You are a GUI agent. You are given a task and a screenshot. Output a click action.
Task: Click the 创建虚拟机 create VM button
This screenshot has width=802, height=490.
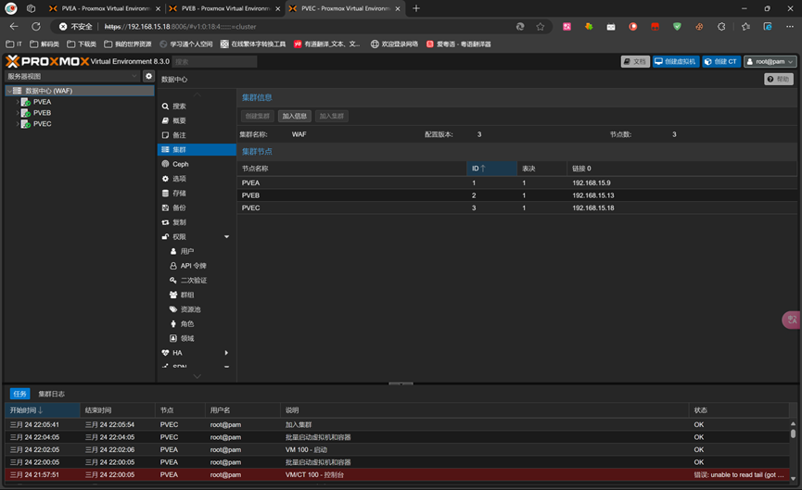pos(676,62)
